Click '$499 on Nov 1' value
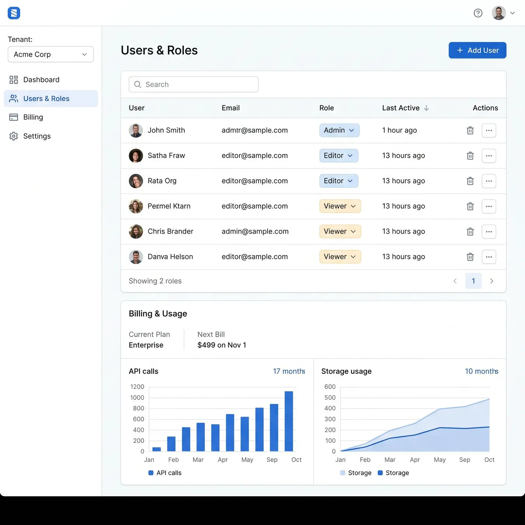 (222, 345)
